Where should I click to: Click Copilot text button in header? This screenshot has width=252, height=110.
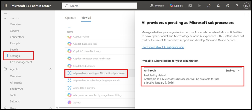point(179,6)
